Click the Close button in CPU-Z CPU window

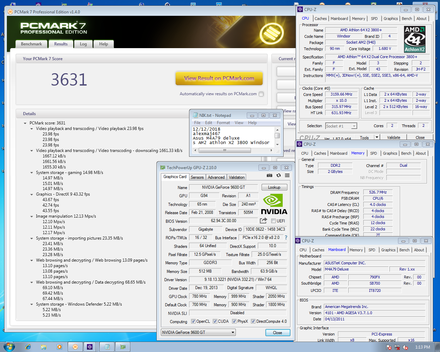(x=420, y=137)
